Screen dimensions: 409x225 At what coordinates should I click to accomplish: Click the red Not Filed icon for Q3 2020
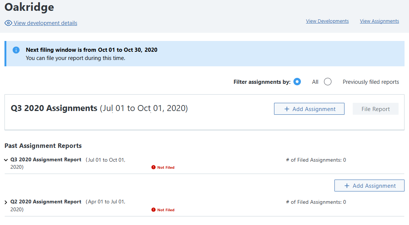tap(154, 168)
